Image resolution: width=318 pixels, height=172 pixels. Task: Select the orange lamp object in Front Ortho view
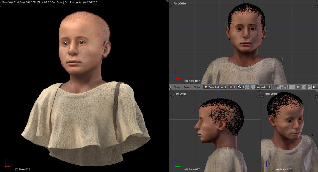coord(282,59)
